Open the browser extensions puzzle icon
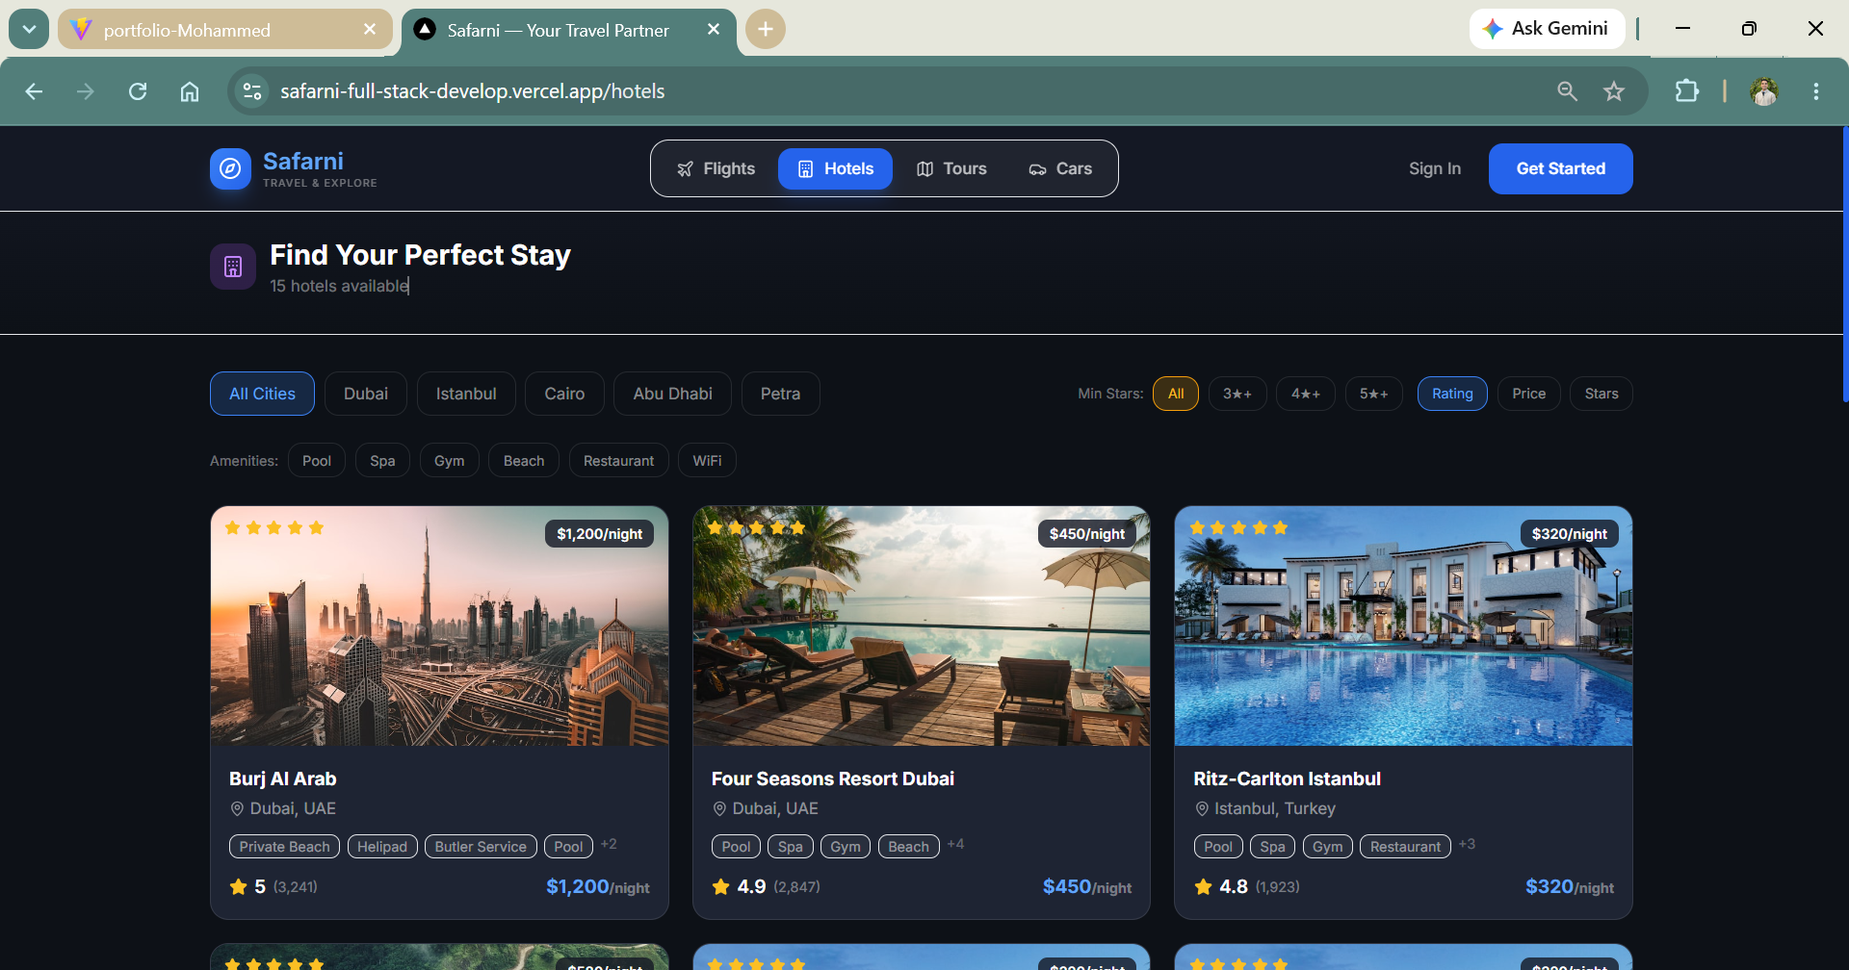Viewport: 1849px width, 970px height. [1687, 91]
